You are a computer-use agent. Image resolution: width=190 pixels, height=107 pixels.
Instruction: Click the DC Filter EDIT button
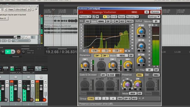[x=156, y=70]
